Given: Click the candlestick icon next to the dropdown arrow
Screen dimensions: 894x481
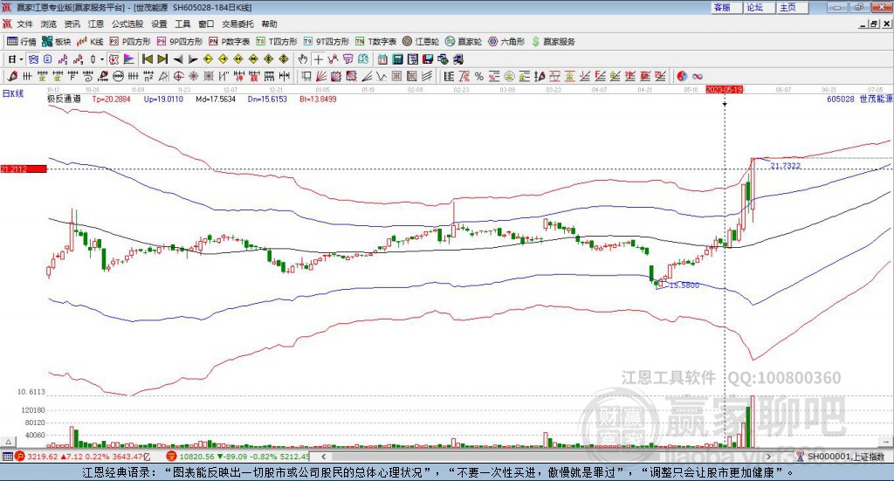Looking at the screenshot, I should coord(93,59).
